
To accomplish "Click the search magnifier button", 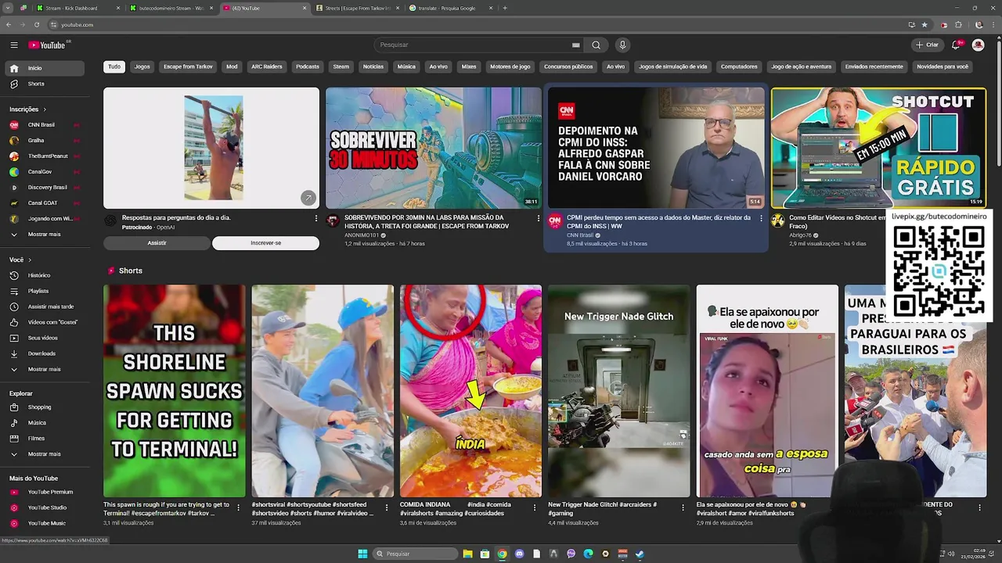I will pyautogui.click(x=596, y=45).
